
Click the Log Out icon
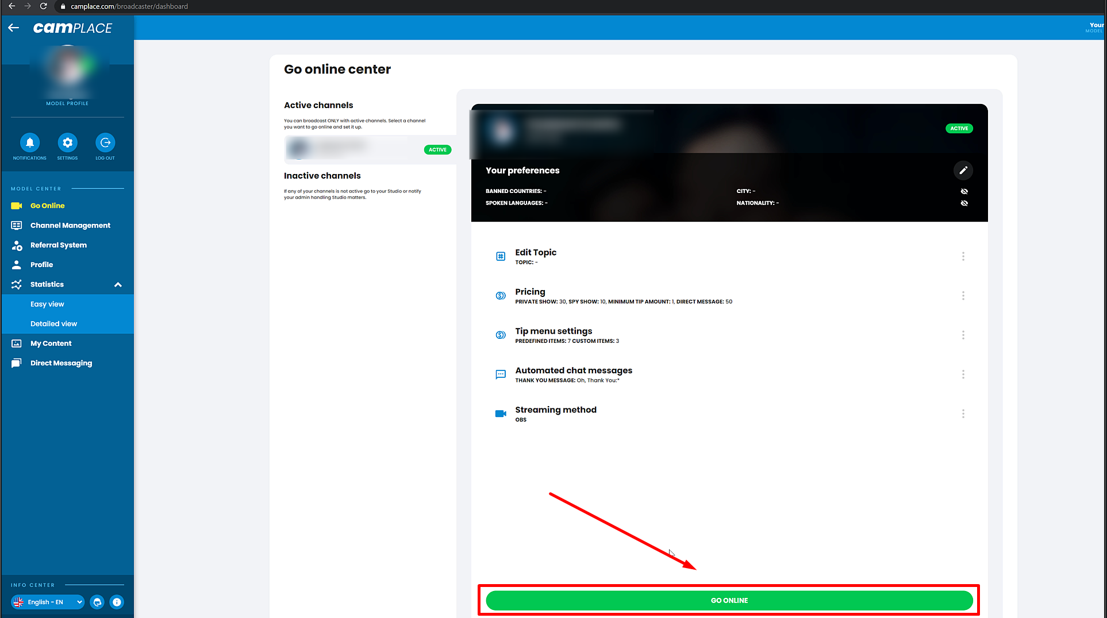[105, 142]
